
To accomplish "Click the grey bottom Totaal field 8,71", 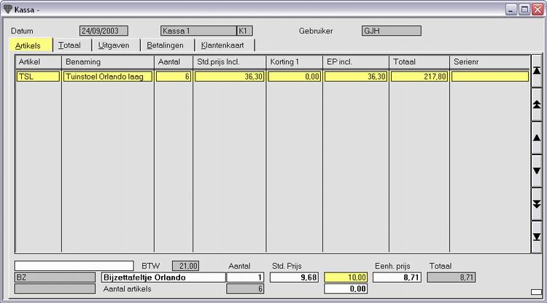I will [x=451, y=278].
